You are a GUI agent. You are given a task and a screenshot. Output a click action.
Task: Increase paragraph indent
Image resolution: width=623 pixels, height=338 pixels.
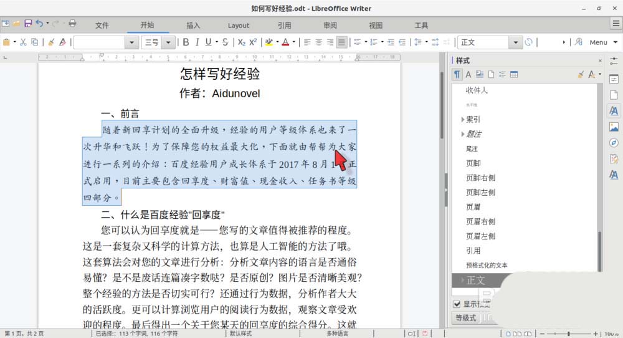pos(391,42)
